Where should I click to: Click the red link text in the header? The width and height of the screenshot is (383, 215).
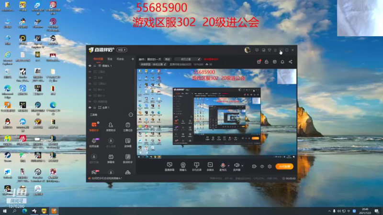pyautogui.click(x=211, y=59)
